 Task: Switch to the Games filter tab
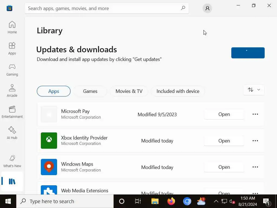coord(90,91)
